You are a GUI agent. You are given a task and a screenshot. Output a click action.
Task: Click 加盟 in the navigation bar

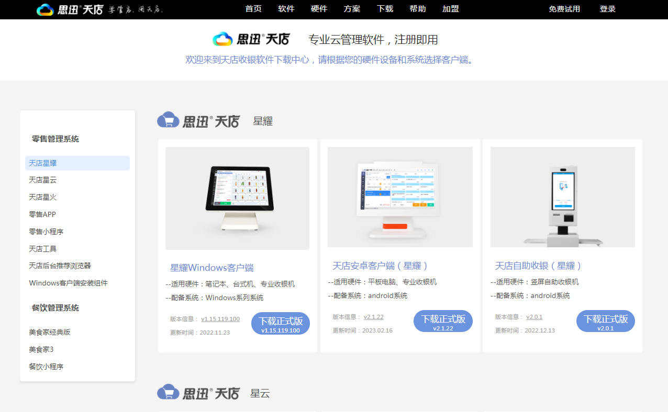[451, 9]
